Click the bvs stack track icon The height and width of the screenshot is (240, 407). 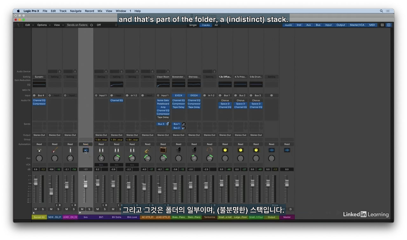[x=86, y=150]
